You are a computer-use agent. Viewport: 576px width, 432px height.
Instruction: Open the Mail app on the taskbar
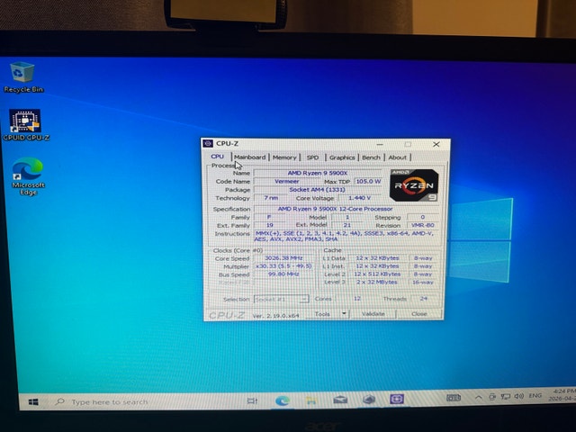340,400
